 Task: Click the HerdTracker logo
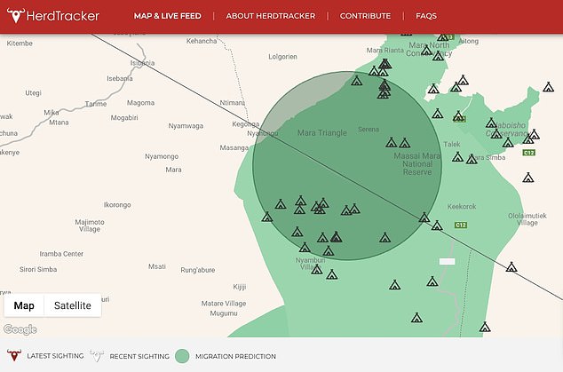click(52, 16)
